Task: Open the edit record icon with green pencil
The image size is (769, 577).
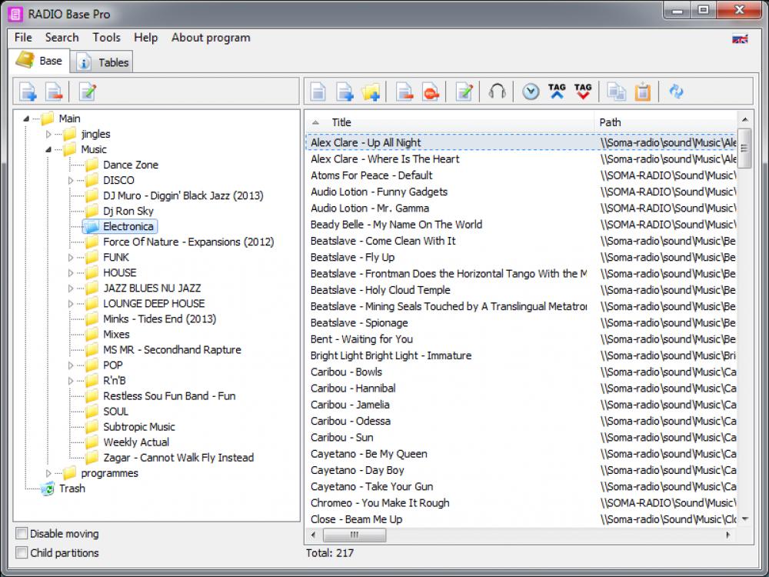Action: click(464, 92)
